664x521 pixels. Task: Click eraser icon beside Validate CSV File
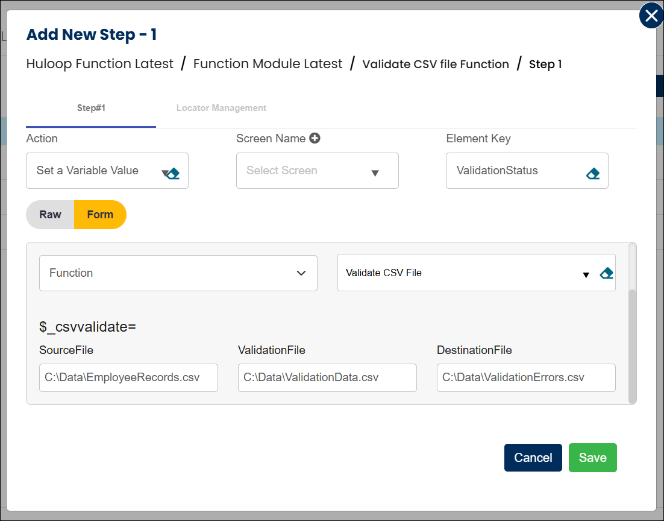pos(606,273)
